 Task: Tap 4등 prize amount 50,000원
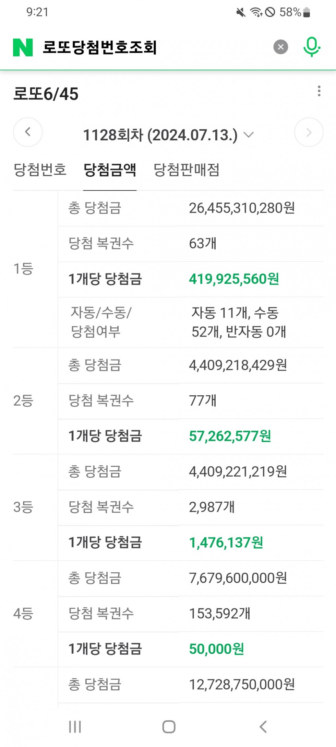tap(216, 649)
